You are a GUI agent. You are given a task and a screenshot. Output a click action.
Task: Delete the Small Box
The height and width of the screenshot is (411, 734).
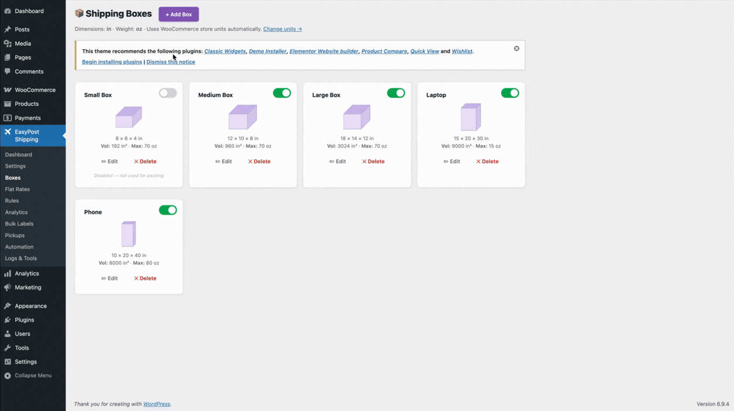pos(145,161)
